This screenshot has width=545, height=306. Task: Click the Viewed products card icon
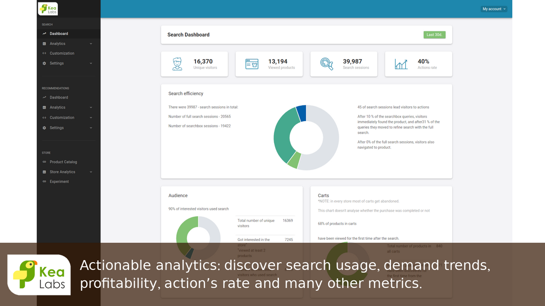tap(252, 63)
